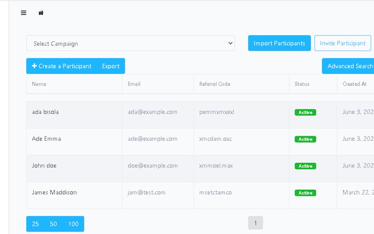Screen dimensions: 374x234
Task: Click Create a Participant button
Action: (62, 66)
